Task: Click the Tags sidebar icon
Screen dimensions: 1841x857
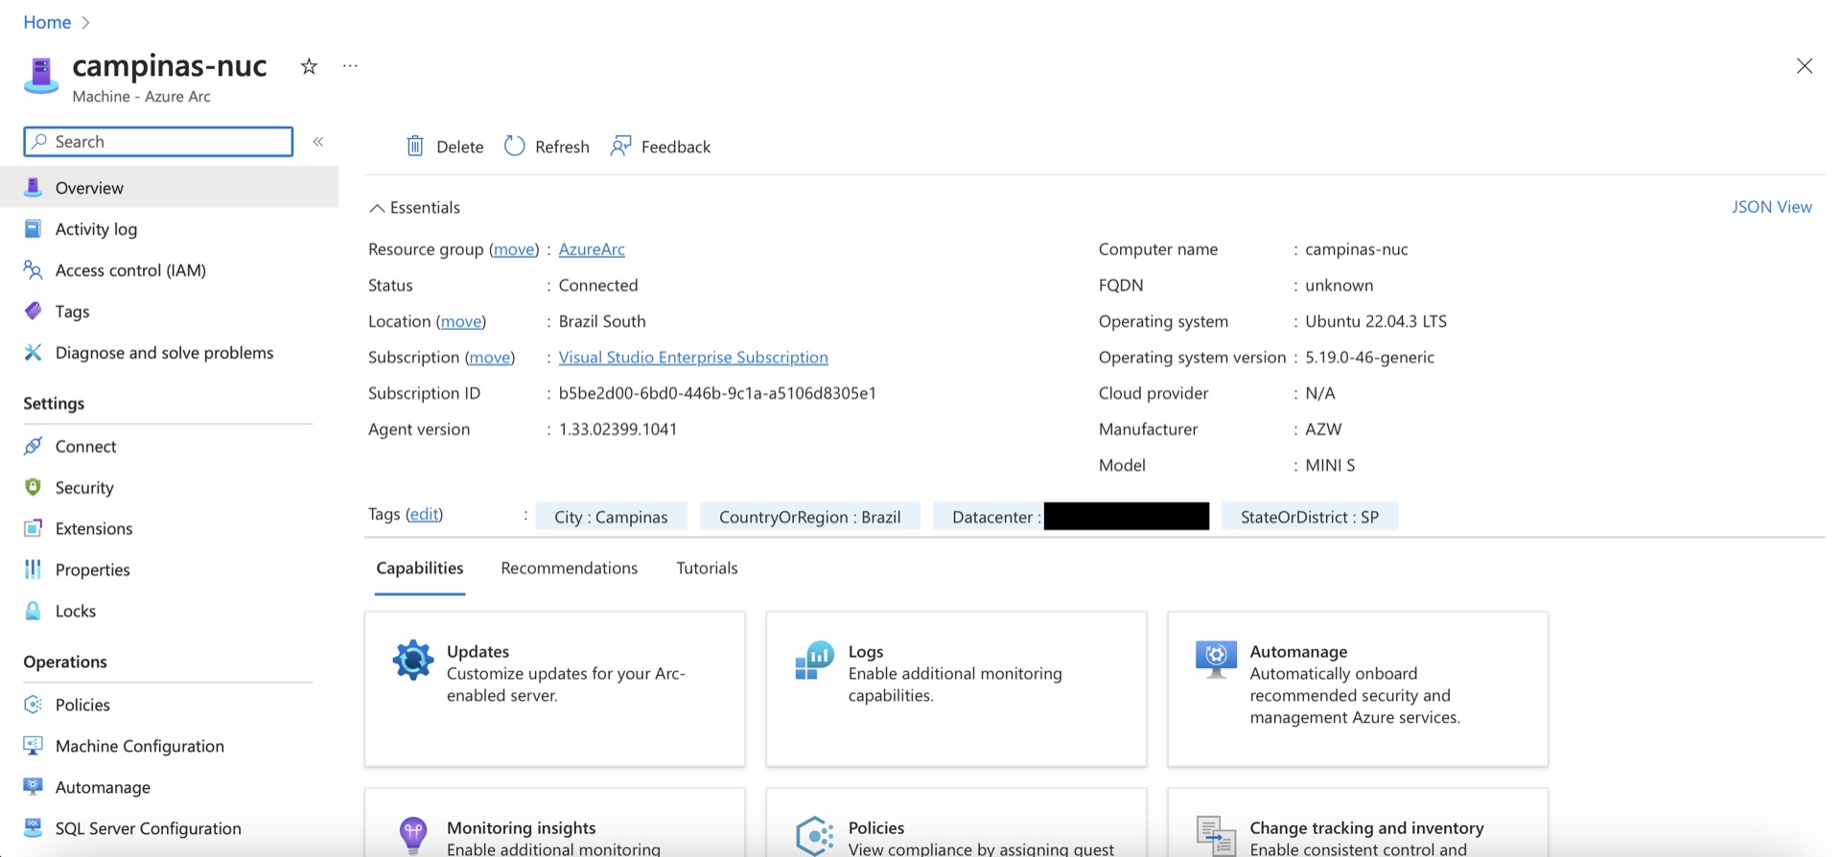Action: pyautogui.click(x=33, y=312)
